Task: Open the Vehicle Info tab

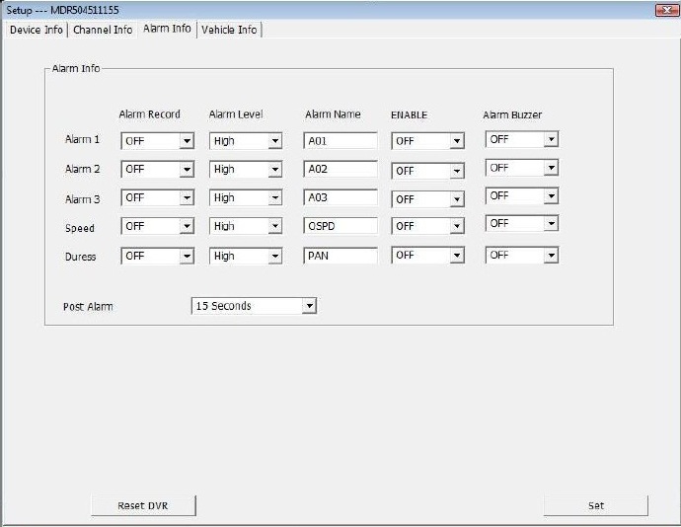Action: pyautogui.click(x=229, y=30)
